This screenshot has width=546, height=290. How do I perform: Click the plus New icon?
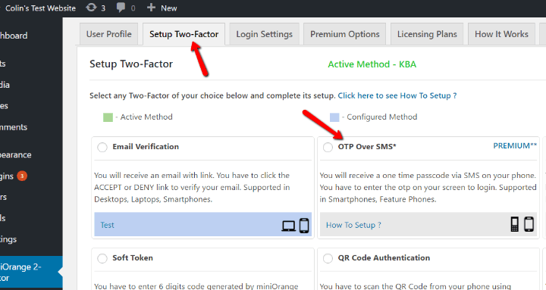pos(151,8)
